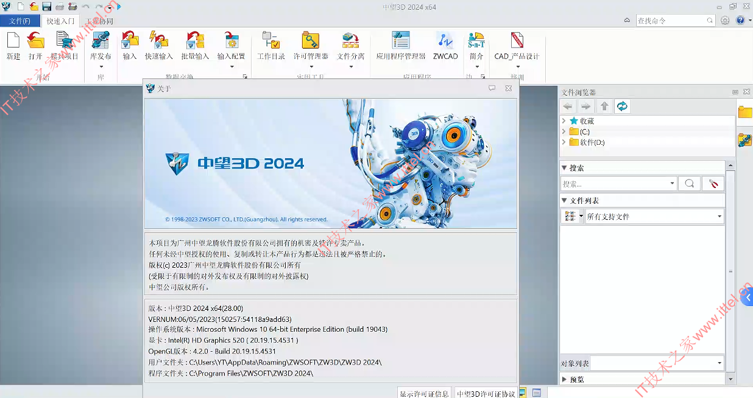Viewport: 753px width, 398px height.
Task: Open the 文件(F) menu
Action: [x=19, y=21]
